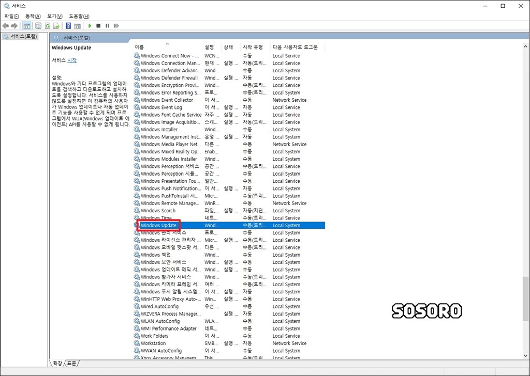Select the Windows Font Cache Service name
Screen dimensions: 530x376
click(x=171, y=115)
